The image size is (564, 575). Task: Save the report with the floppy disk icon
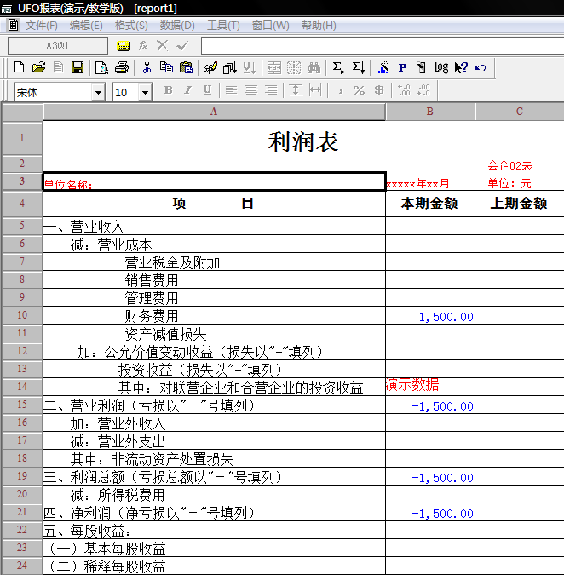78,67
